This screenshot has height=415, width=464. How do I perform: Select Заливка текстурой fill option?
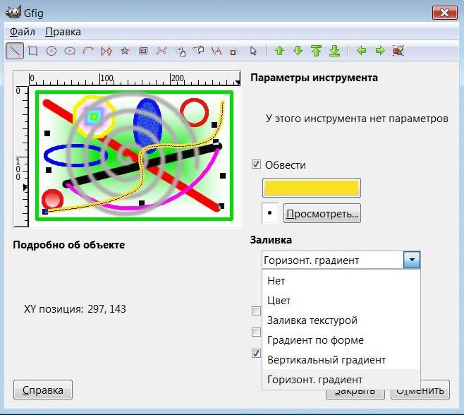click(312, 320)
